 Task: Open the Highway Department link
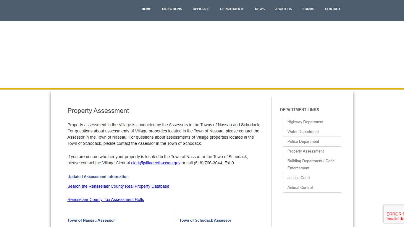(305, 122)
